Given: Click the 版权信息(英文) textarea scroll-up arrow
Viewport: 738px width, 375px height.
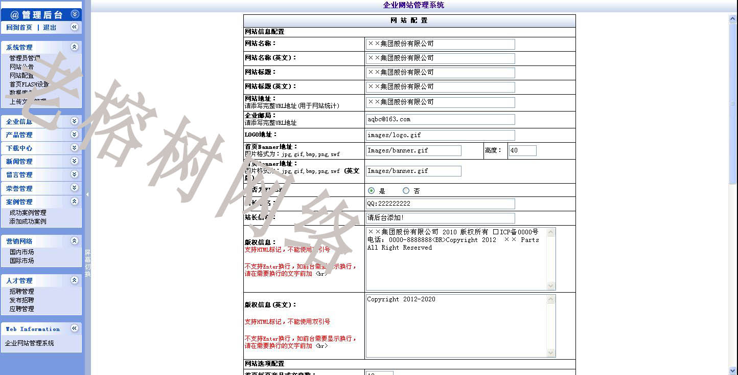Looking at the screenshot, I should click(551, 299).
